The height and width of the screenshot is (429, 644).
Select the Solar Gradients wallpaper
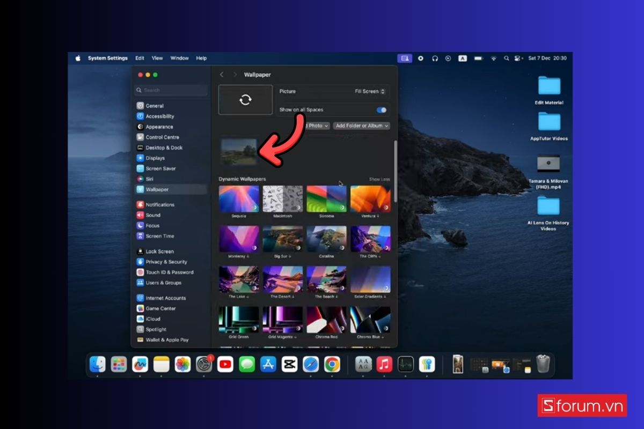[370, 279]
